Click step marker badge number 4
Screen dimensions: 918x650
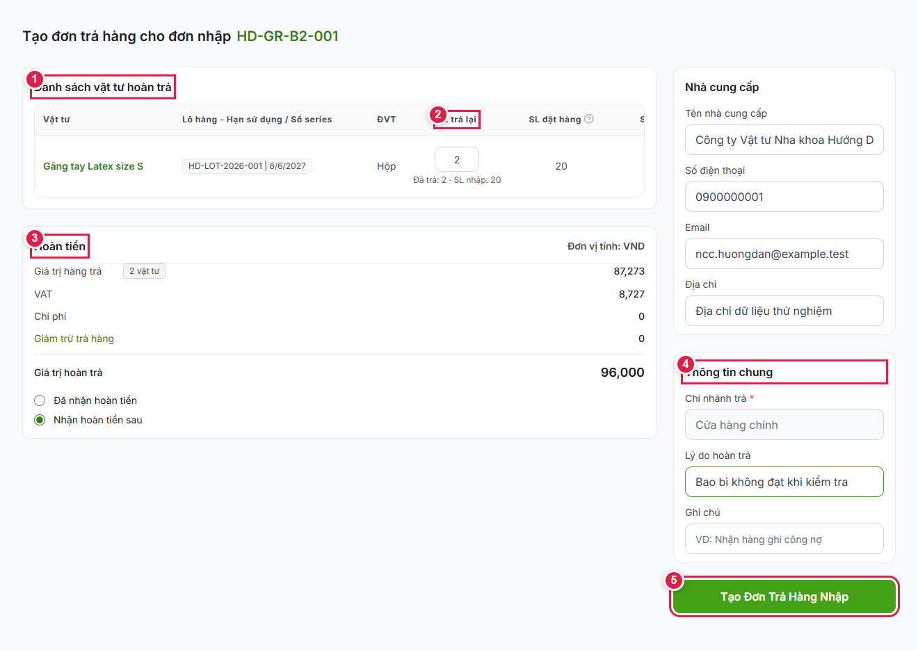pyautogui.click(x=686, y=364)
